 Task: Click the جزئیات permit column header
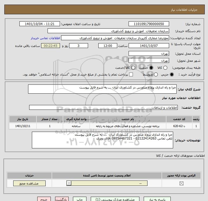[29, 175]
